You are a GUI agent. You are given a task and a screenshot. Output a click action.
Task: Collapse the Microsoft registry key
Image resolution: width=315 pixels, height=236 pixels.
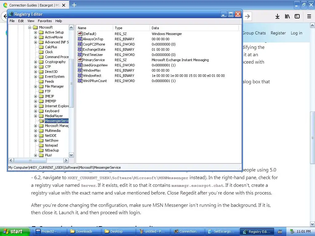click(30, 27)
